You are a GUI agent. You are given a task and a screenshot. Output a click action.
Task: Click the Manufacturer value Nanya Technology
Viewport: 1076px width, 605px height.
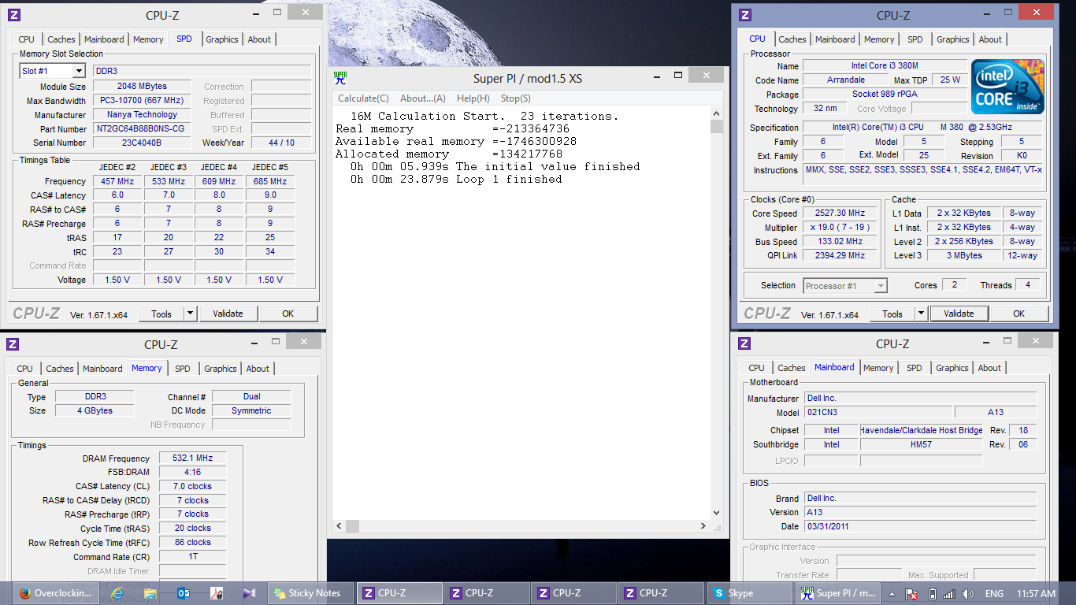coord(142,115)
